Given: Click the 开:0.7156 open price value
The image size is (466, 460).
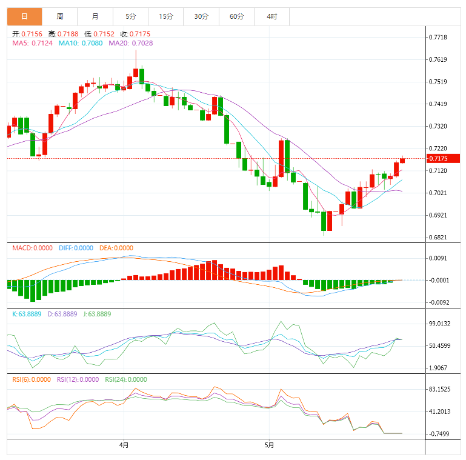Looking at the screenshot, I should (27, 34).
